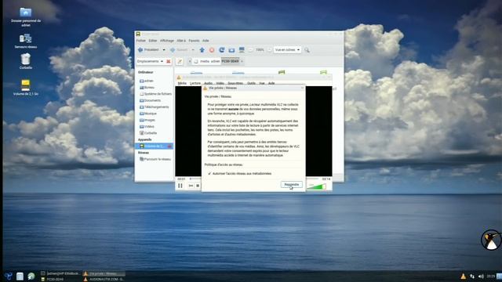Viewport: 502px width, 282px height.
Task: Toggle the location edit pencil icon
Action: point(180,61)
